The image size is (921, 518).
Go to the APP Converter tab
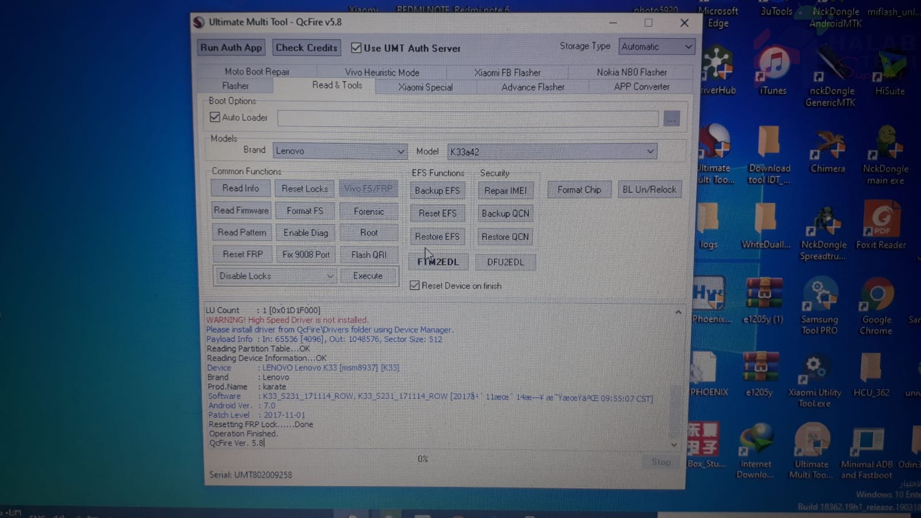pos(641,86)
